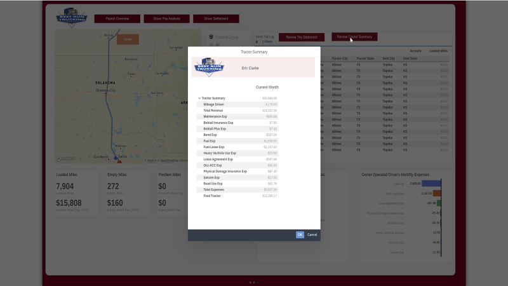Viewport: 508px width, 286px height.
Task: Select the Bond Exp row
Action: [x=237, y=135]
